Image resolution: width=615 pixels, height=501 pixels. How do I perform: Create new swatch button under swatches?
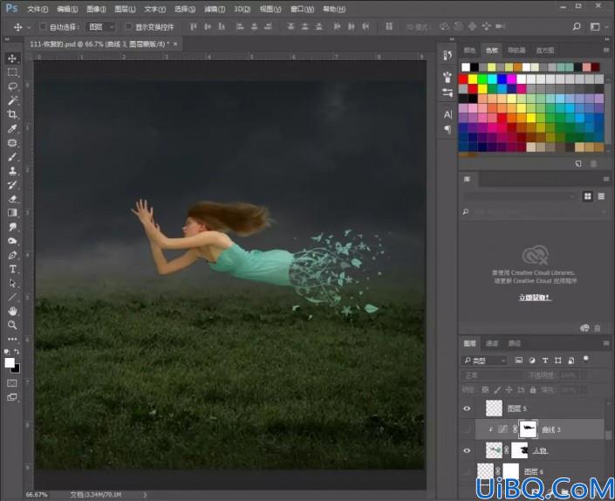pos(578,163)
